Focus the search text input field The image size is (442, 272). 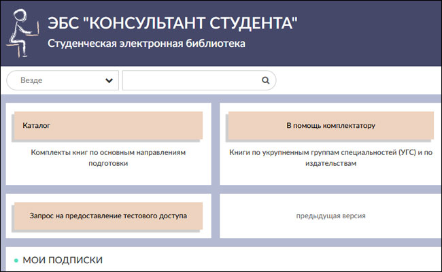(x=190, y=80)
